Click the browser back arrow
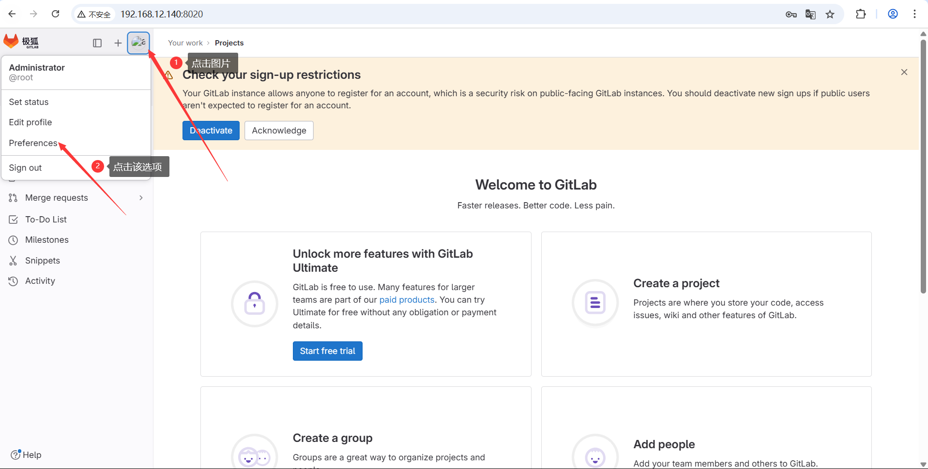This screenshot has width=928, height=469. coord(12,14)
